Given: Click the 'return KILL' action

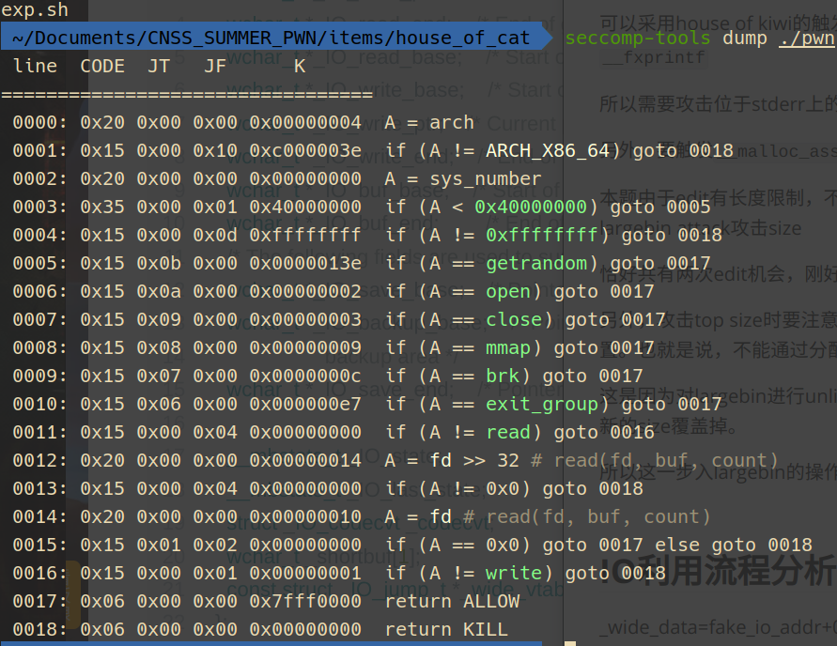Looking at the screenshot, I should click(x=446, y=630).
